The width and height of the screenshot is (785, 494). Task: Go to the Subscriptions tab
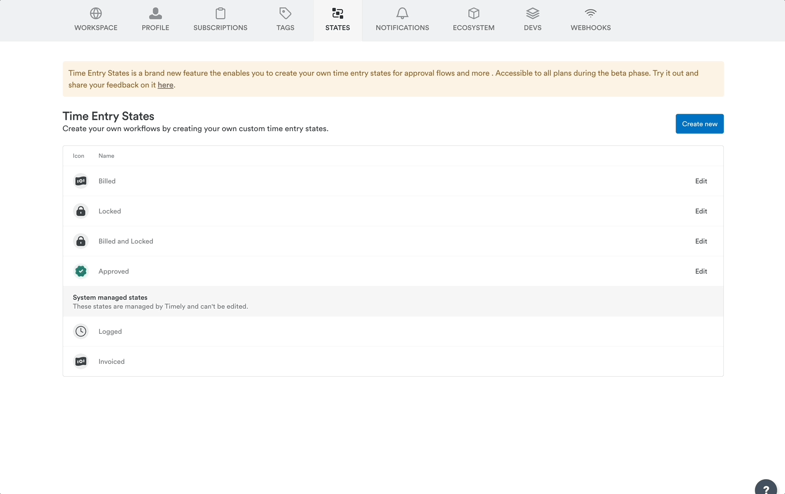click(220, 20)
